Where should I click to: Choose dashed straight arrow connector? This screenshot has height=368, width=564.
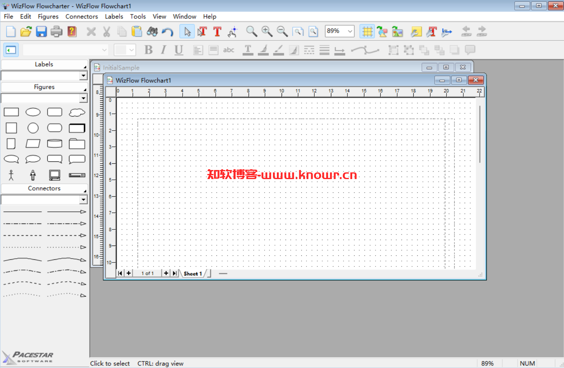coord(66,235)
